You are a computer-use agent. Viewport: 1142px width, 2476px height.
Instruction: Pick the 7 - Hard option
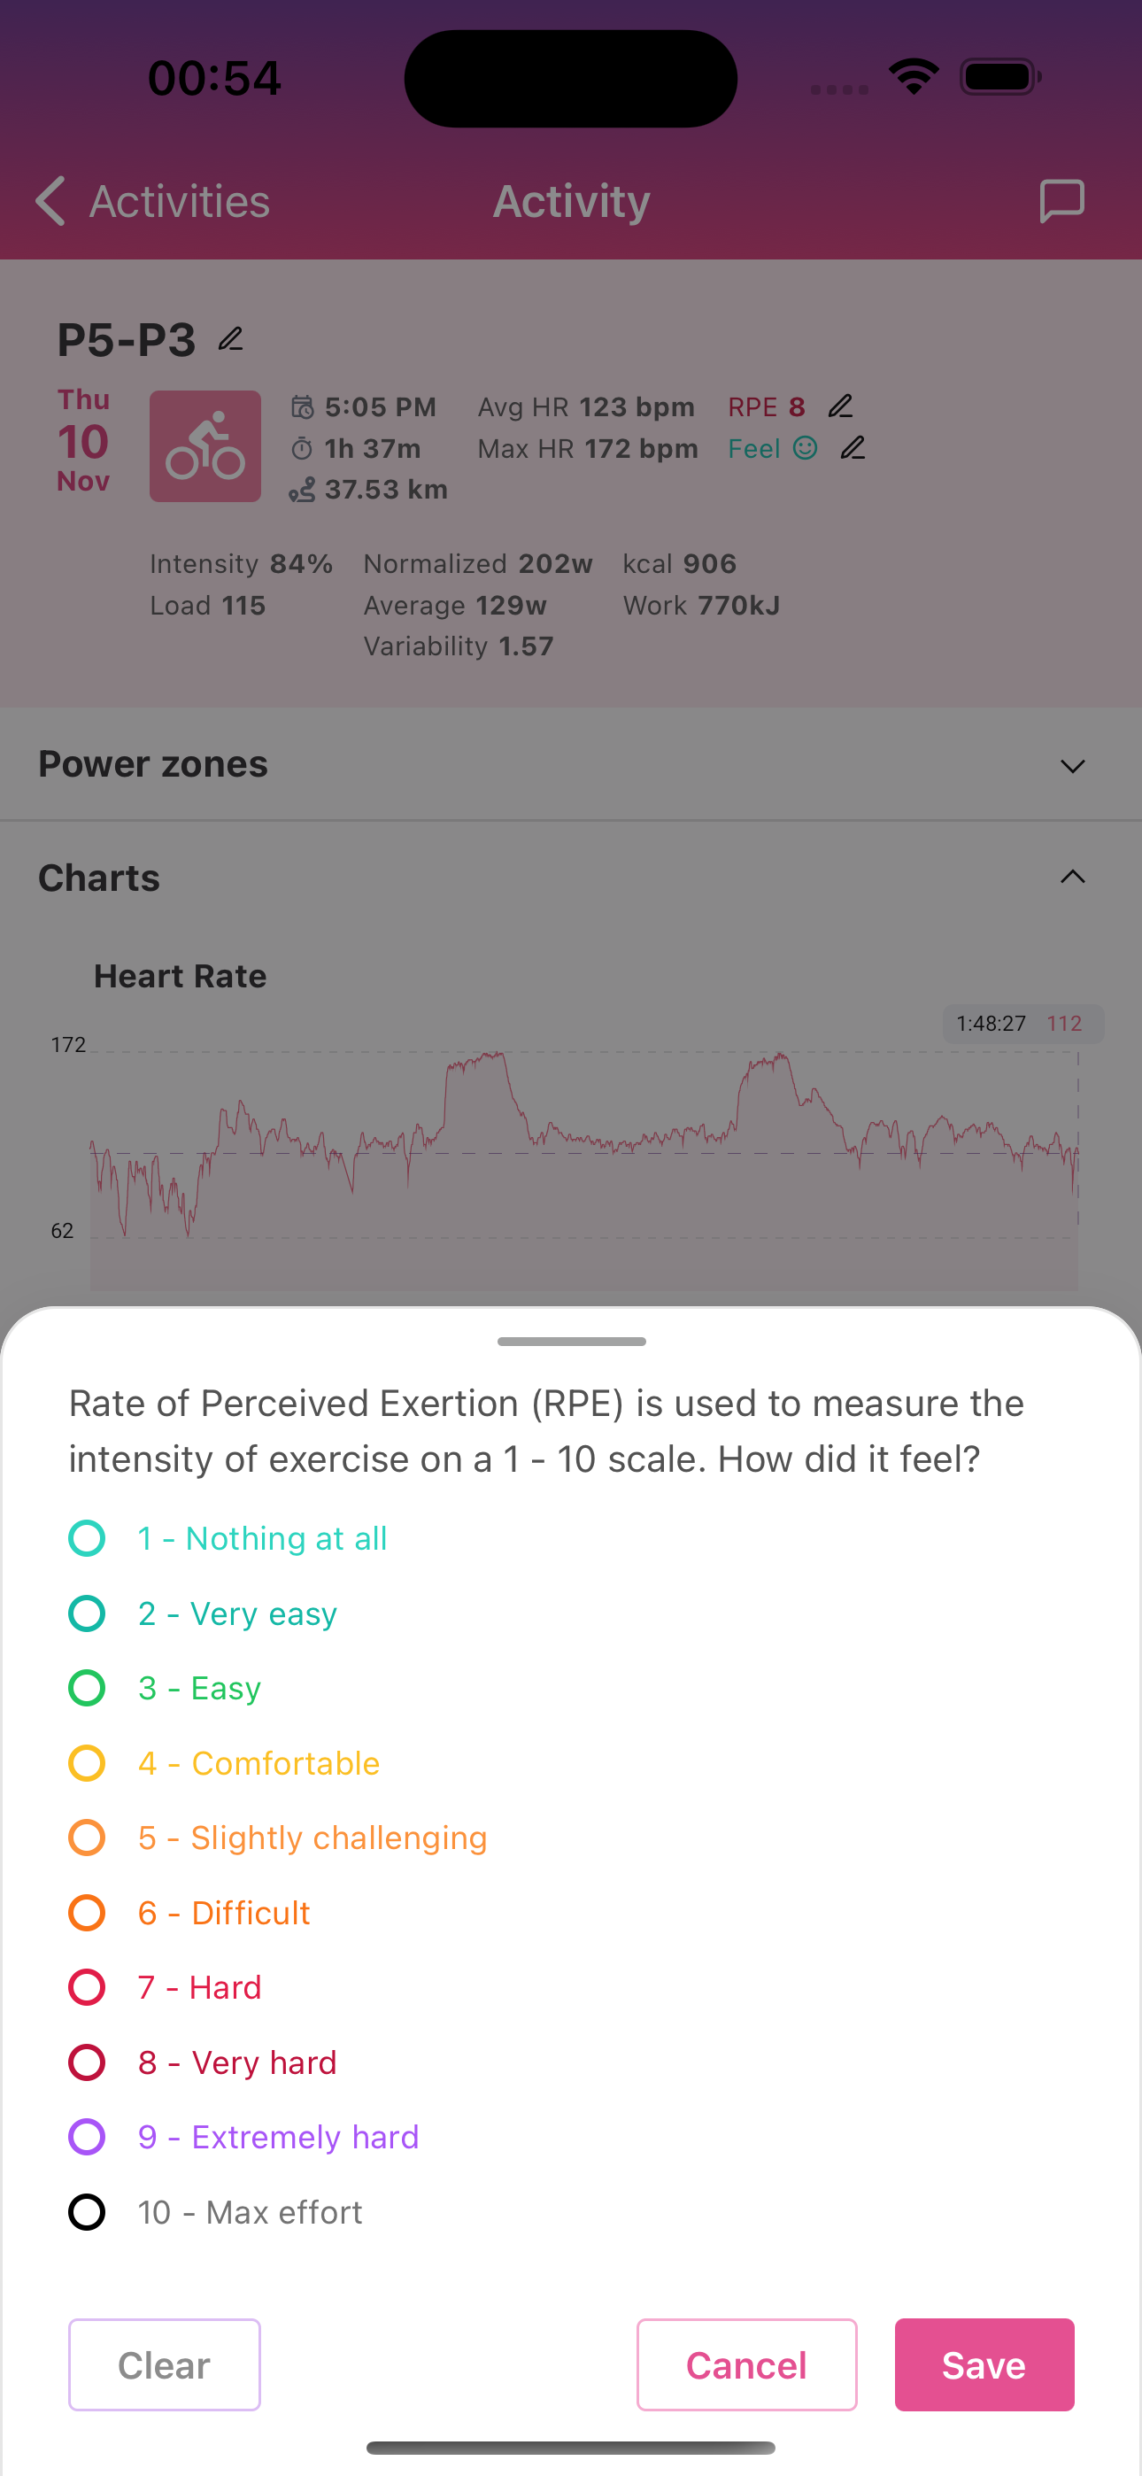click(x=87, y=1987)
